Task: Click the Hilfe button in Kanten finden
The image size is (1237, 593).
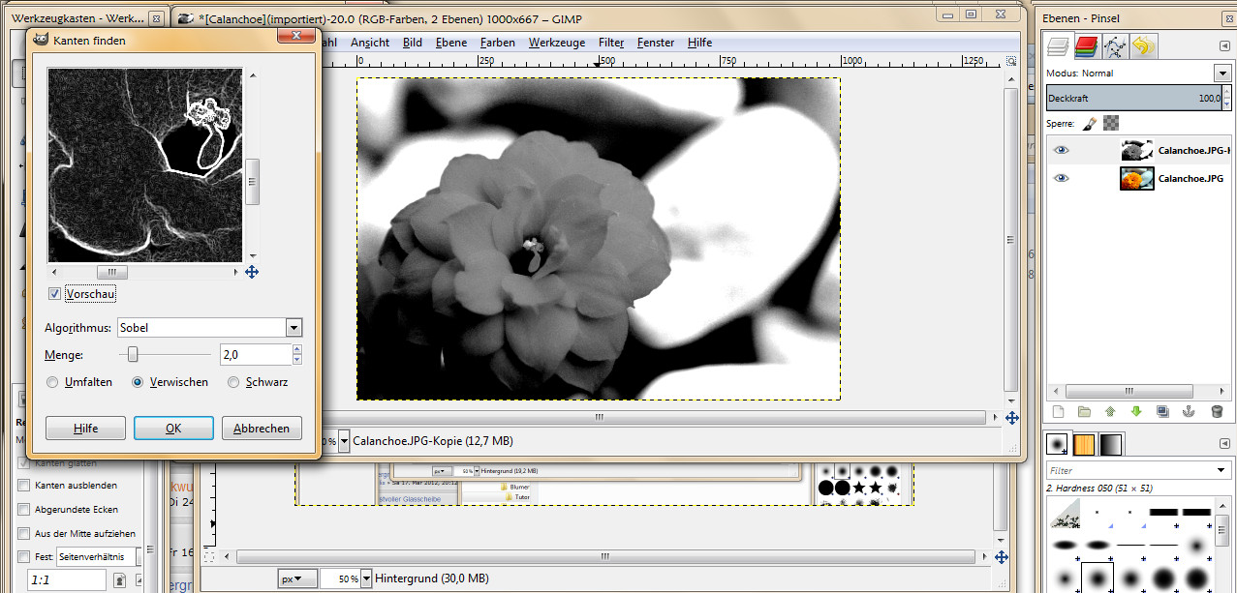Action: pyautogui.click(x=85, y=429)
